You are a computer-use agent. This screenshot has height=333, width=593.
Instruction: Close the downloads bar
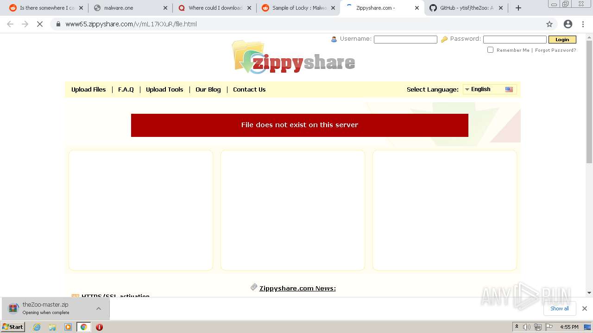point(584,308)
